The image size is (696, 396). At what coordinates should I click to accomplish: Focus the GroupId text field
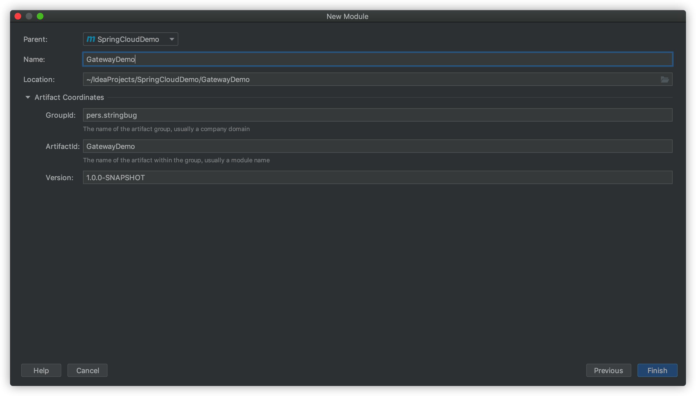(x=378, y=115)
